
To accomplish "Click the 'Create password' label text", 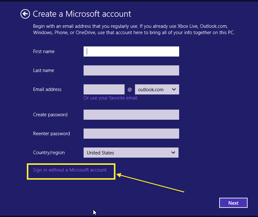I will point(50,115).
